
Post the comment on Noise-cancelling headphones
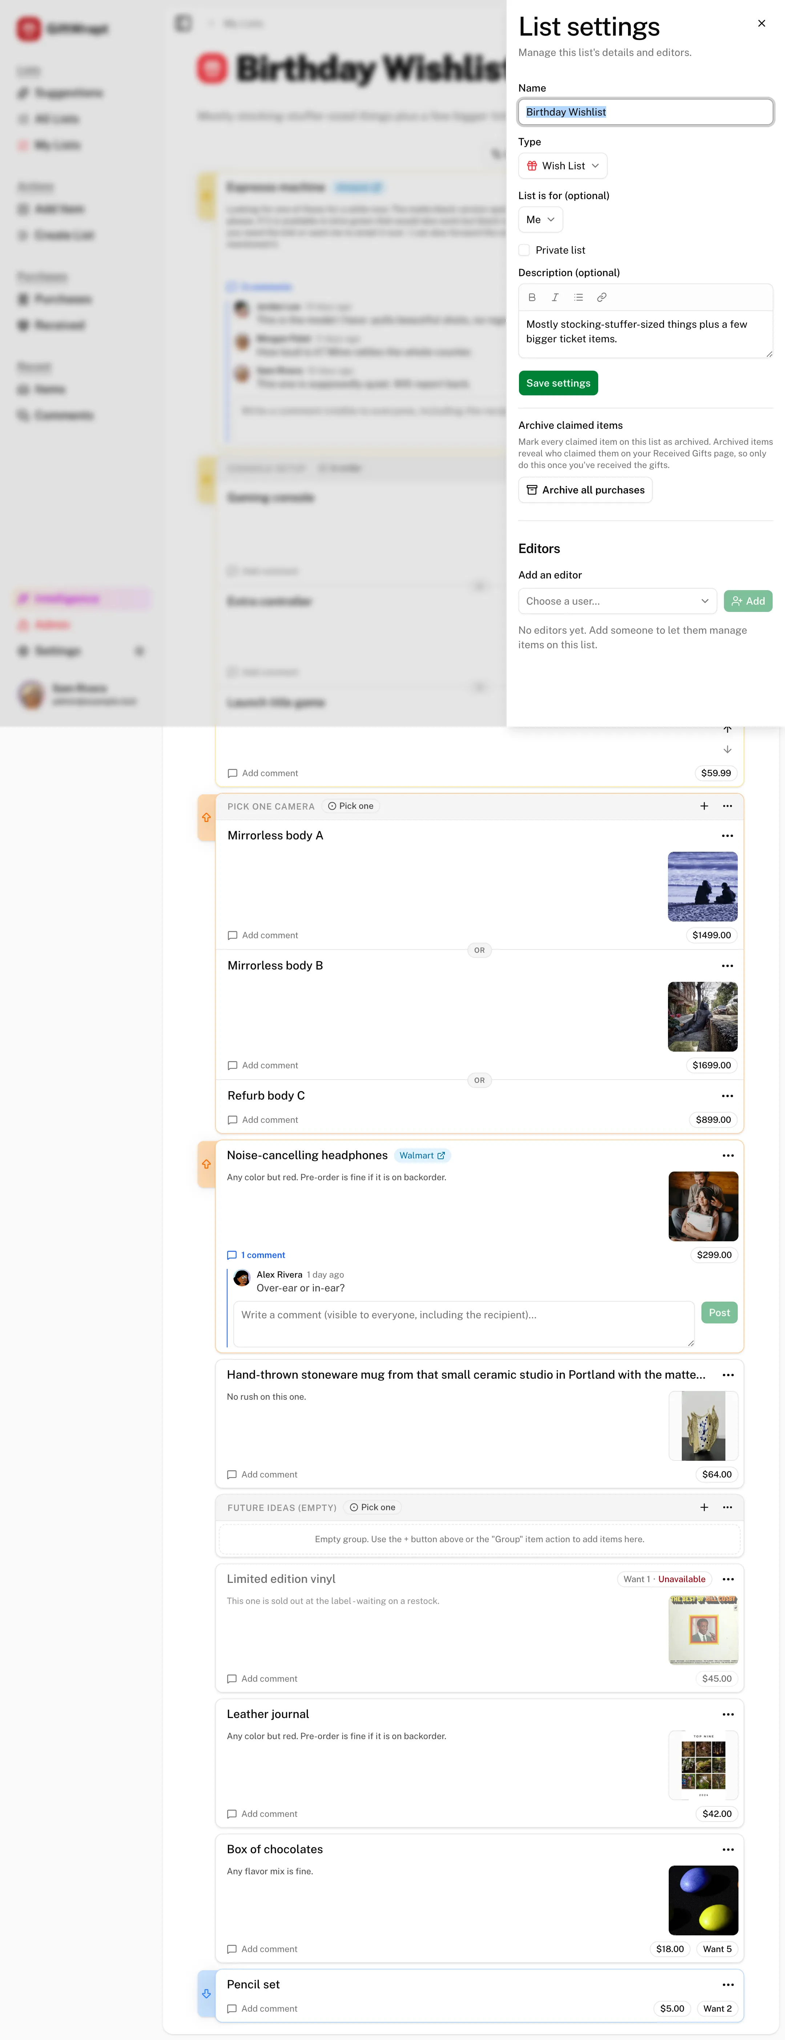click(719, 1312)
